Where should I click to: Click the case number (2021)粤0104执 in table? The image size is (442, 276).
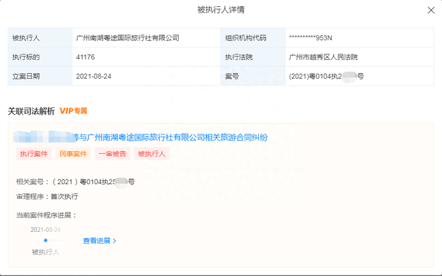[326, 77]
